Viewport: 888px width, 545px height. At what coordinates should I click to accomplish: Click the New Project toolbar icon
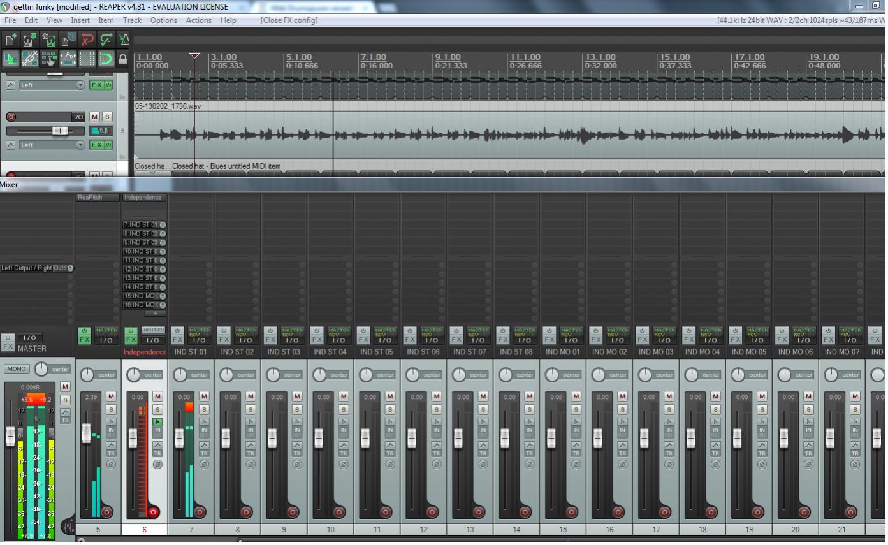11,40
